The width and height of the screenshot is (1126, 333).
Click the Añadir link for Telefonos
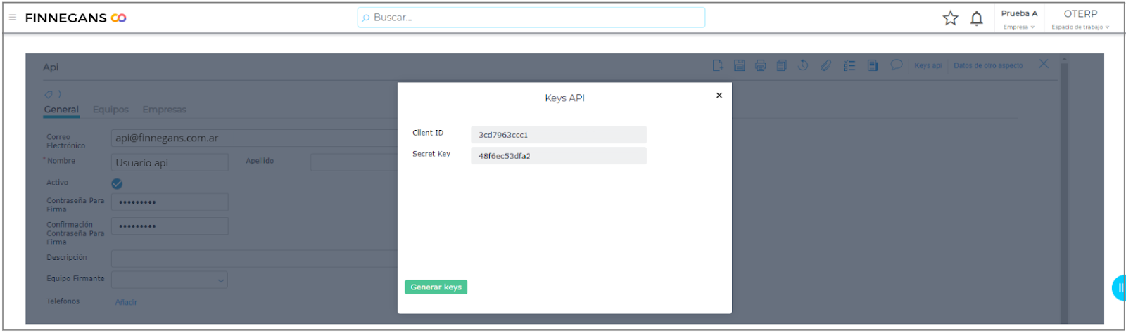pyautogui.click(x=126, y=302)
